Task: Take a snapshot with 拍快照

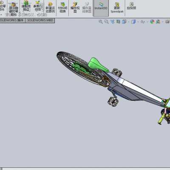Action: 131,6
